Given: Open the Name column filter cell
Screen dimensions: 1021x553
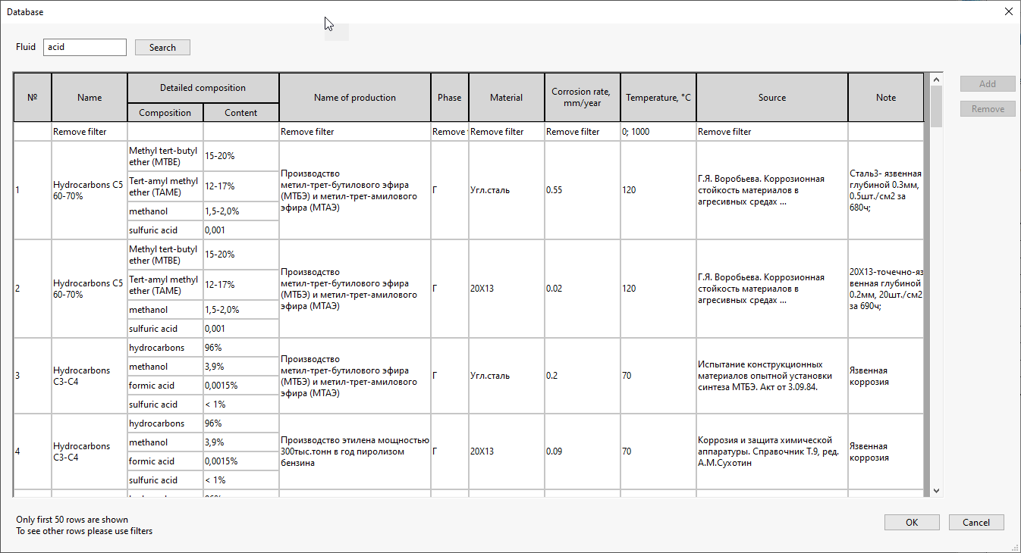Looking at the screenshot, I should click(90, 132).
